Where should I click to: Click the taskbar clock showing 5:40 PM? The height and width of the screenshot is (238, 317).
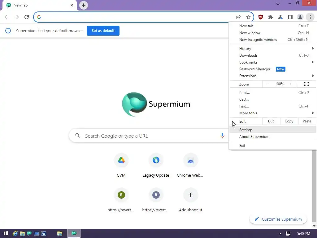304,234
